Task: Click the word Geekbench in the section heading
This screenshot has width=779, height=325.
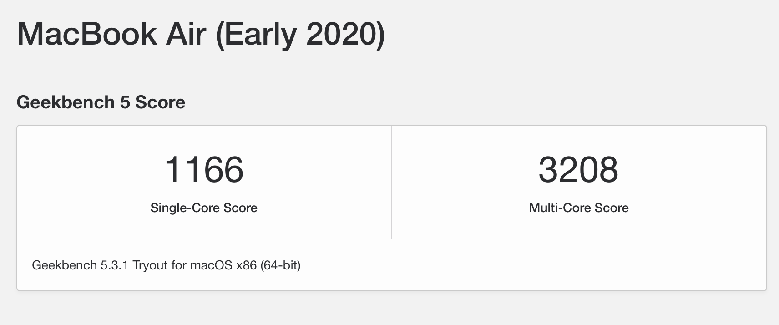Action: tap(66, 102)
